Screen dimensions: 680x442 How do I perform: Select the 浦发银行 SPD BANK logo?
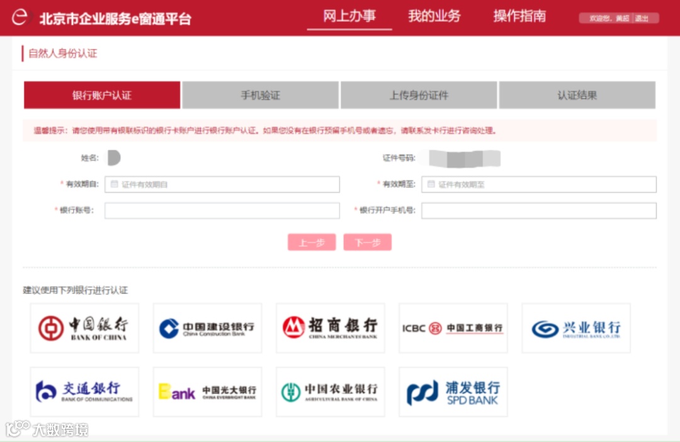click(453, 392)
